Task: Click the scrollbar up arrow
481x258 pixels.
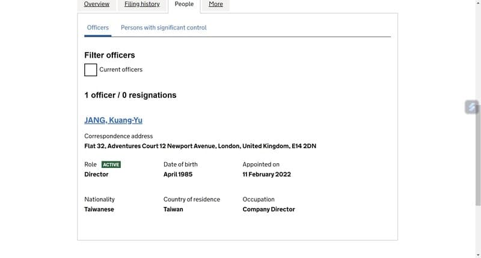Action: [478, 2]
